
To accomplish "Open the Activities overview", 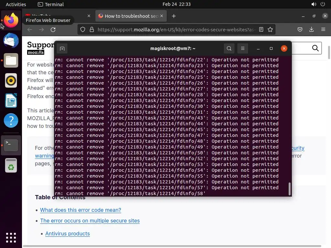I will click(x=16, y=4).
